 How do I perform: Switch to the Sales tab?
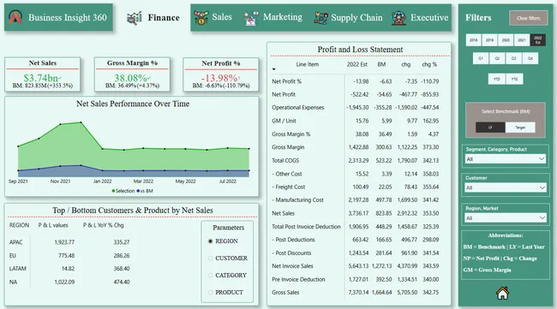(213, 17)
